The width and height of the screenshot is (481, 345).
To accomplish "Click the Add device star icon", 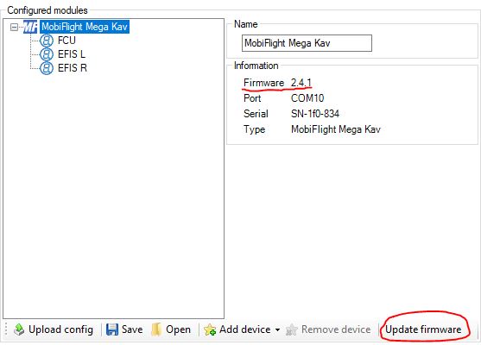I will 210,329.
